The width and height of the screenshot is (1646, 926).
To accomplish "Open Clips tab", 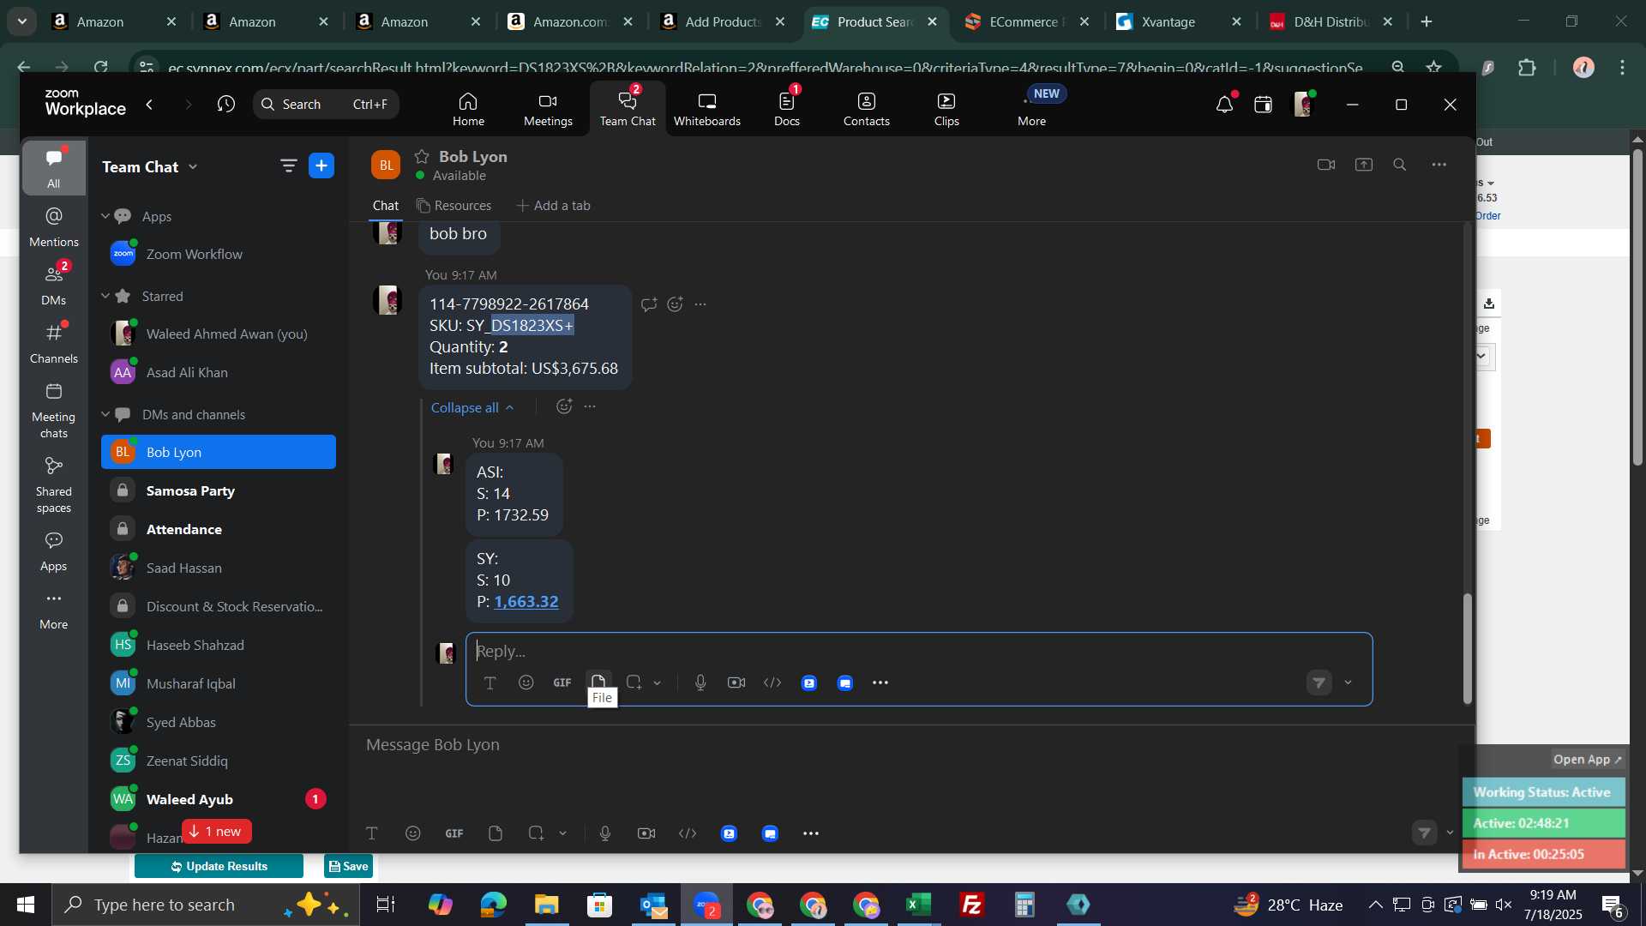I will pos(946,109).
